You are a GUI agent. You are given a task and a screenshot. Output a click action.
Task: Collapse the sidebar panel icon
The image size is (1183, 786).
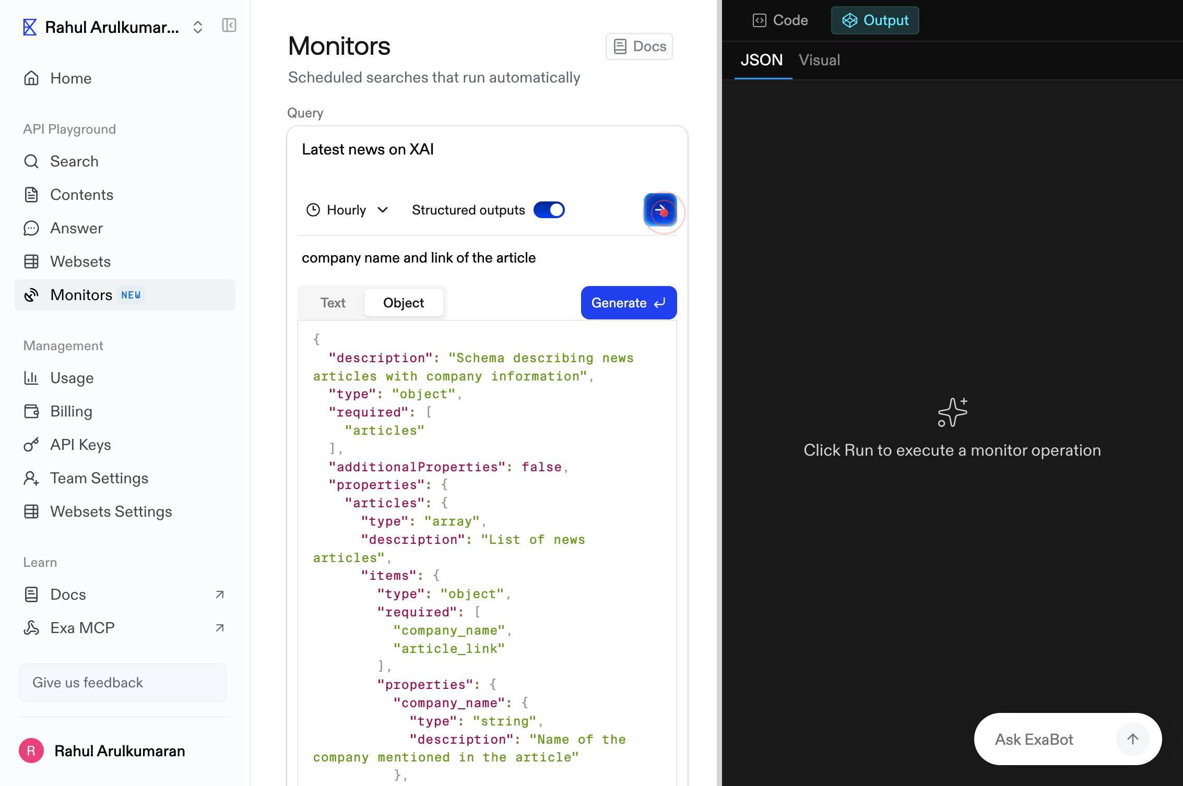pyautogui.click(x=229, y=25)
